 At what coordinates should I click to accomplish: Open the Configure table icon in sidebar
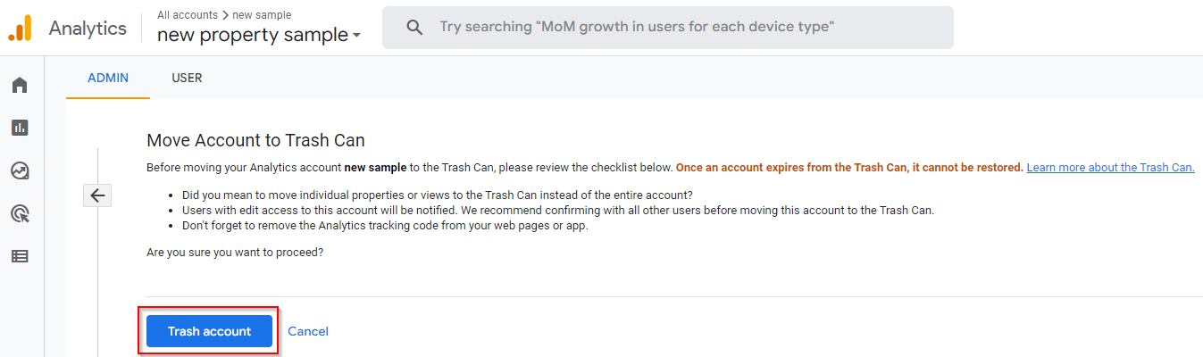(20, 256)
